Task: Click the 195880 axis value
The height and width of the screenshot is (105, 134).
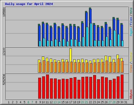Action: 4,12
